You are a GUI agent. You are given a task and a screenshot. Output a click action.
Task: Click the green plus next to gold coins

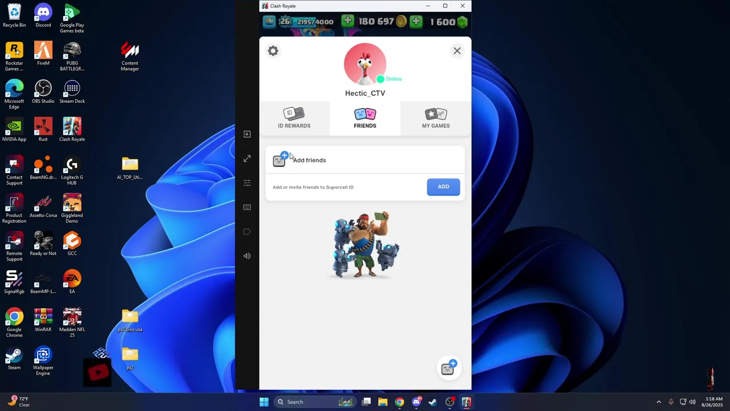click(x=347, y=21)
